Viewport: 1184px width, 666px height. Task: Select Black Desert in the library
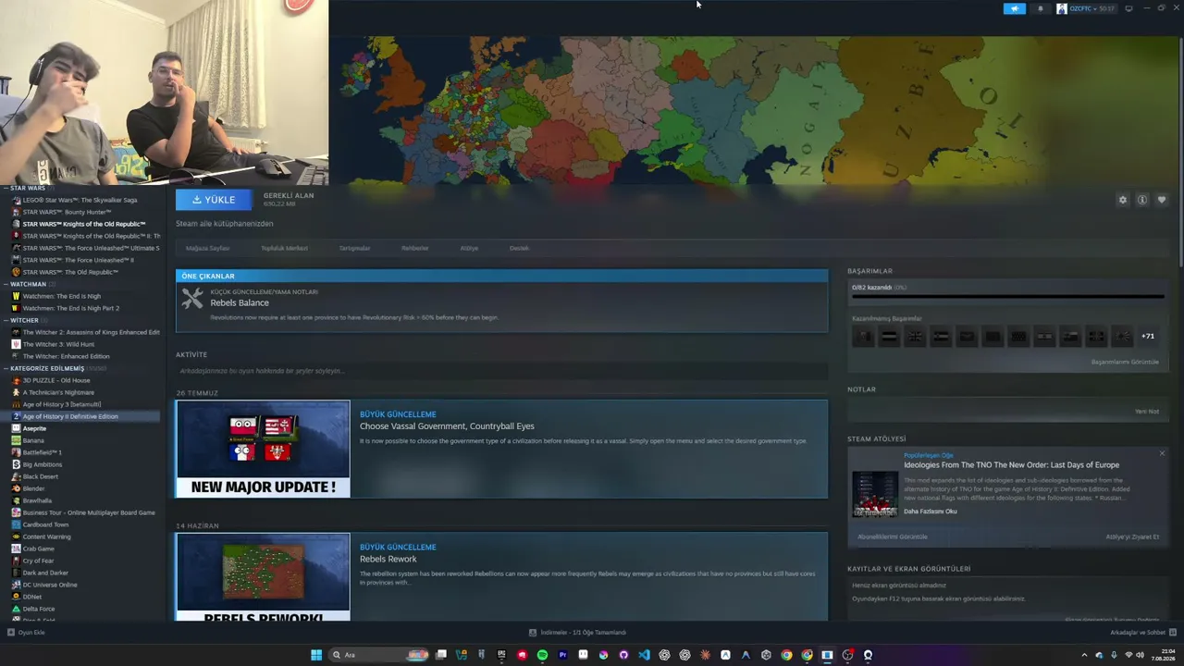41,476
